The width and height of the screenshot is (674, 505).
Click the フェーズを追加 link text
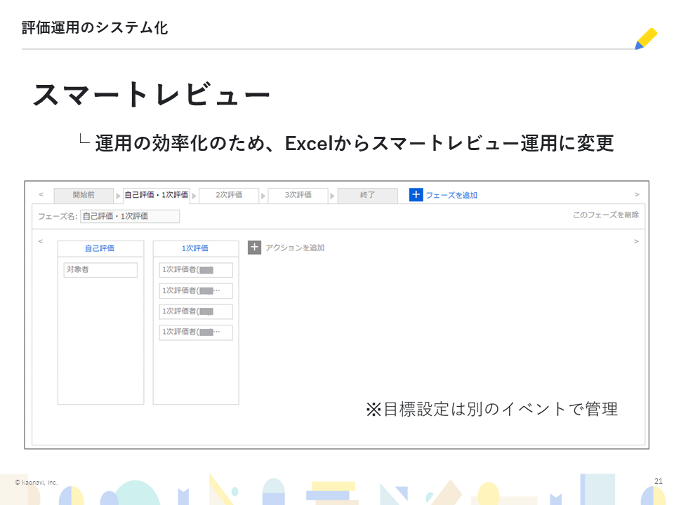(451, 196)
